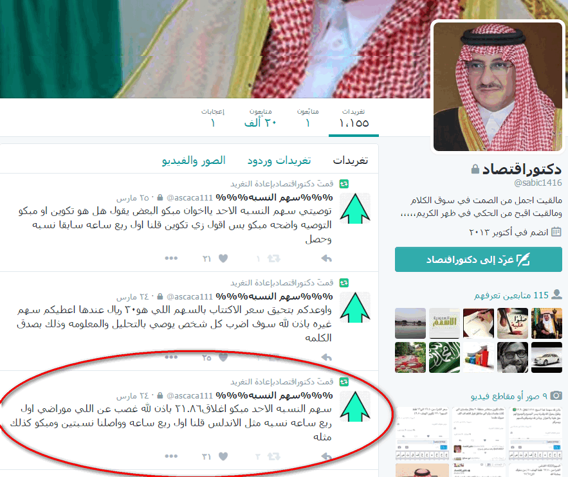Switch to الصور والفيديو tab

[x=194, y=160]
